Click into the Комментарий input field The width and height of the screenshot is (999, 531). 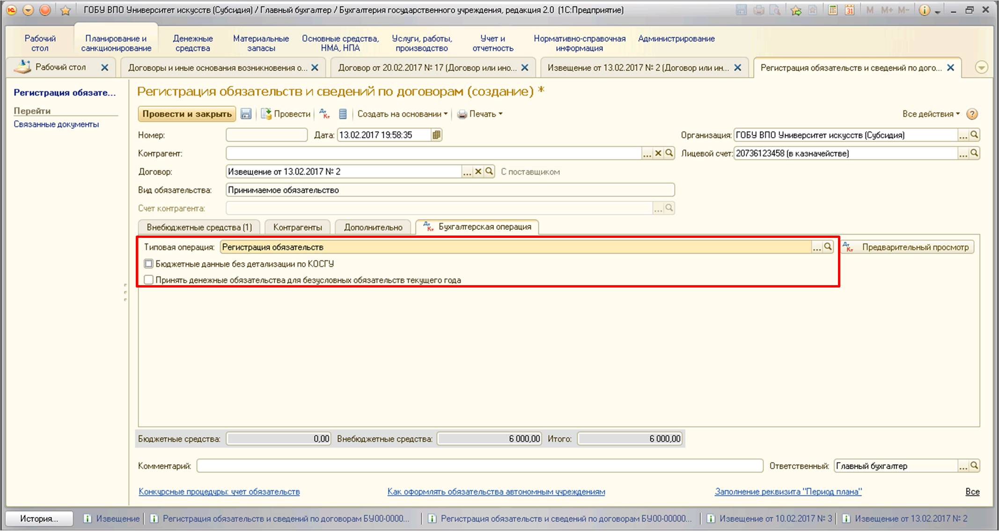480,466
